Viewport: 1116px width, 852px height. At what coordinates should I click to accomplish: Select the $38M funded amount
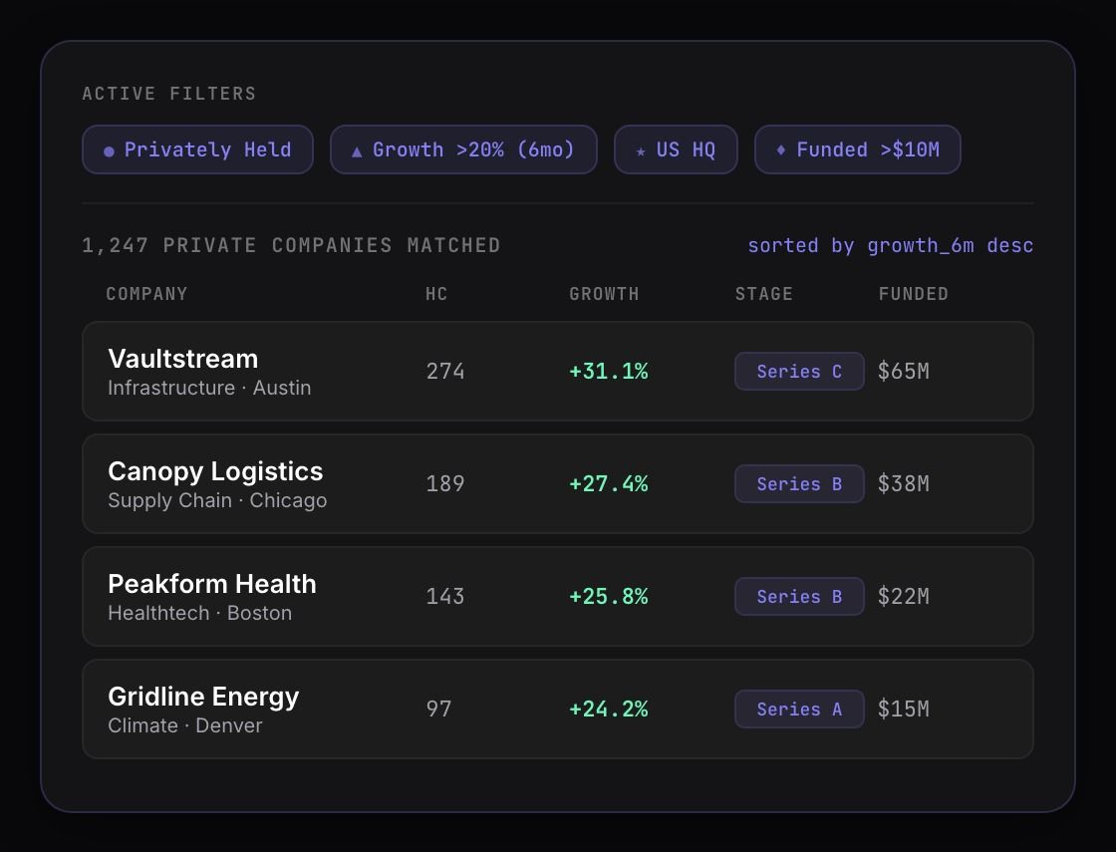[903, 483]
